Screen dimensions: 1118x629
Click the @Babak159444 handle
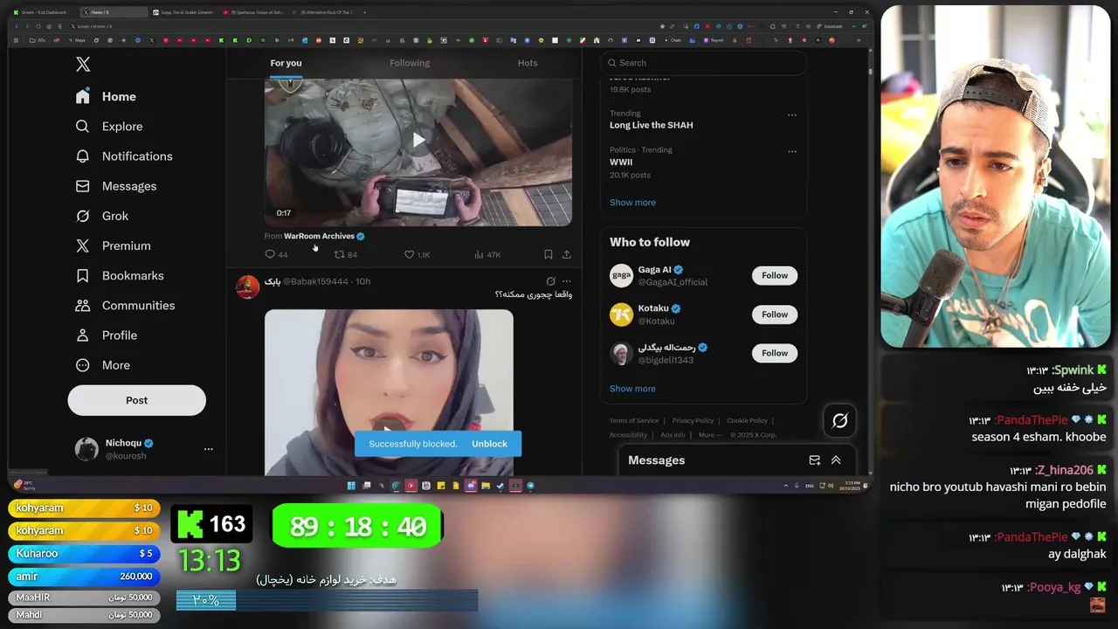pos(315,281)
